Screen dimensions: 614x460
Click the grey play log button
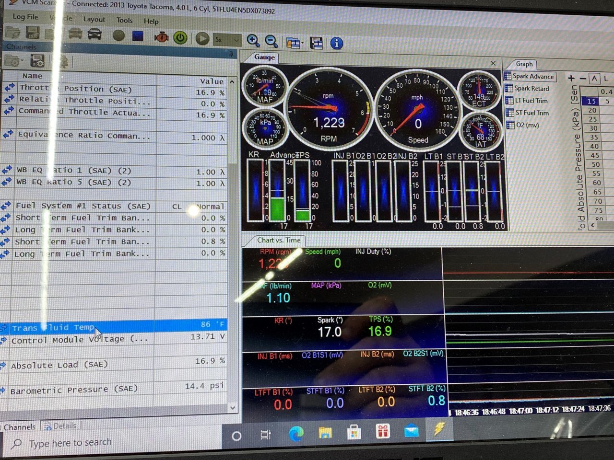pyautogui.click(x=202, y=38)
